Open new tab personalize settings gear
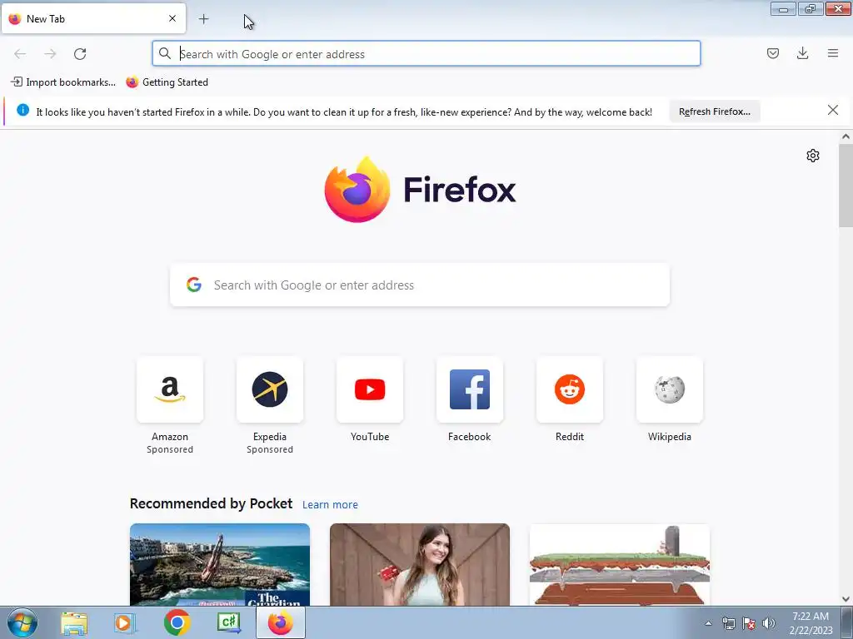The image size is (853, 639). [813, 156]
